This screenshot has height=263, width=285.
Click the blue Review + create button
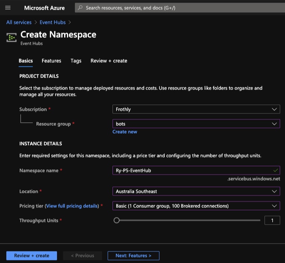coord(32,256)
